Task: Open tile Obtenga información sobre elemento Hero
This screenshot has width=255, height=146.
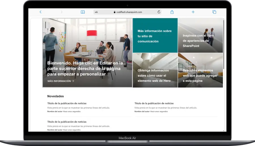Action: (x=155, y=70)
